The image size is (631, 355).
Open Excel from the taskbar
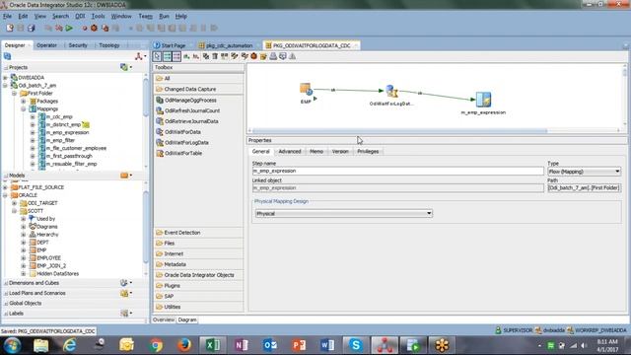coord(213,345)
